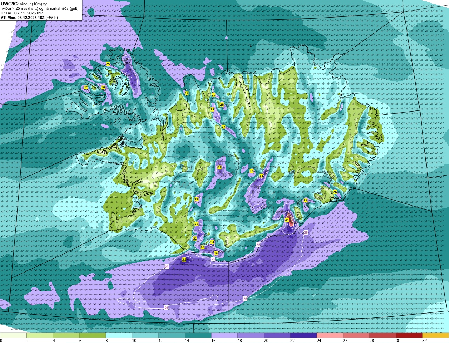
Task: Click the 'IT: Lau. 06. 12. 2025 09Z' line
Action: tap(22, 13)
